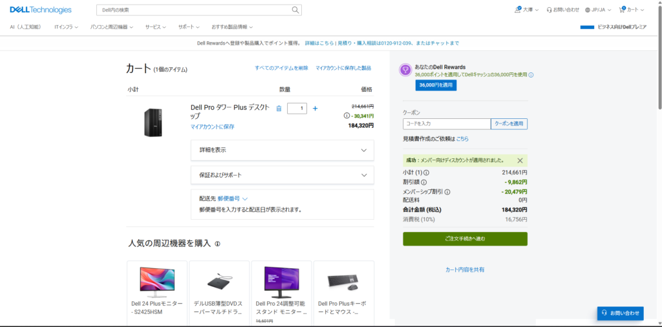Click the trash icon to remove item
The image size is (662, 327).
coord(279,109)
